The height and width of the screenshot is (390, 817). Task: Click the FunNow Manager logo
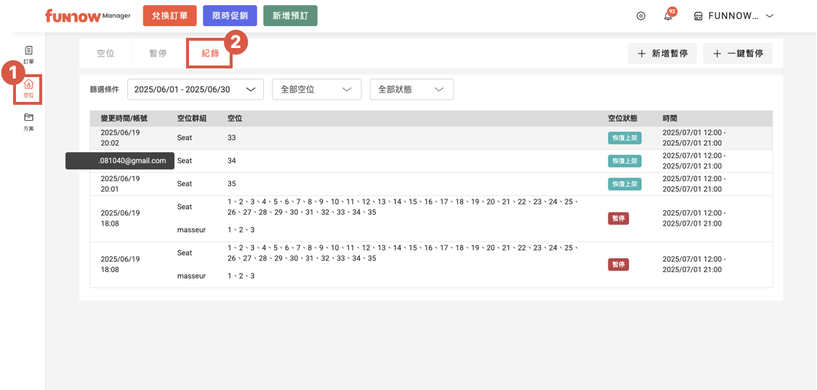click(87, 15)
